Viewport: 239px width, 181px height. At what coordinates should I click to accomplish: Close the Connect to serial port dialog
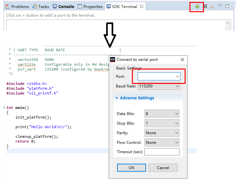click(182, 60)
